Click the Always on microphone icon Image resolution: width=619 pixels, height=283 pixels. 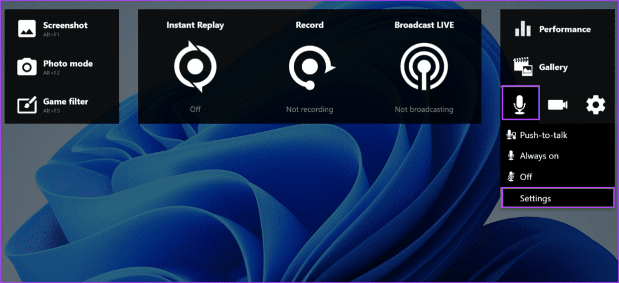tap(511, 156)
